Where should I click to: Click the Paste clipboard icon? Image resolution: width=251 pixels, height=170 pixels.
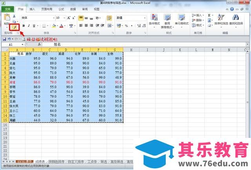point(7,17)
